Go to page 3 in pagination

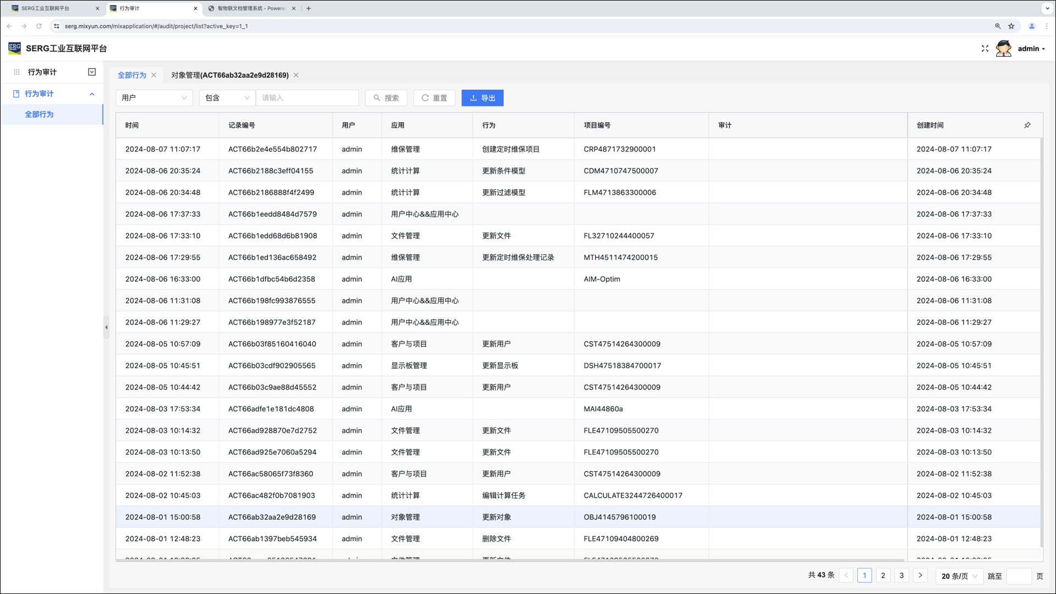[x=901, y=575]
